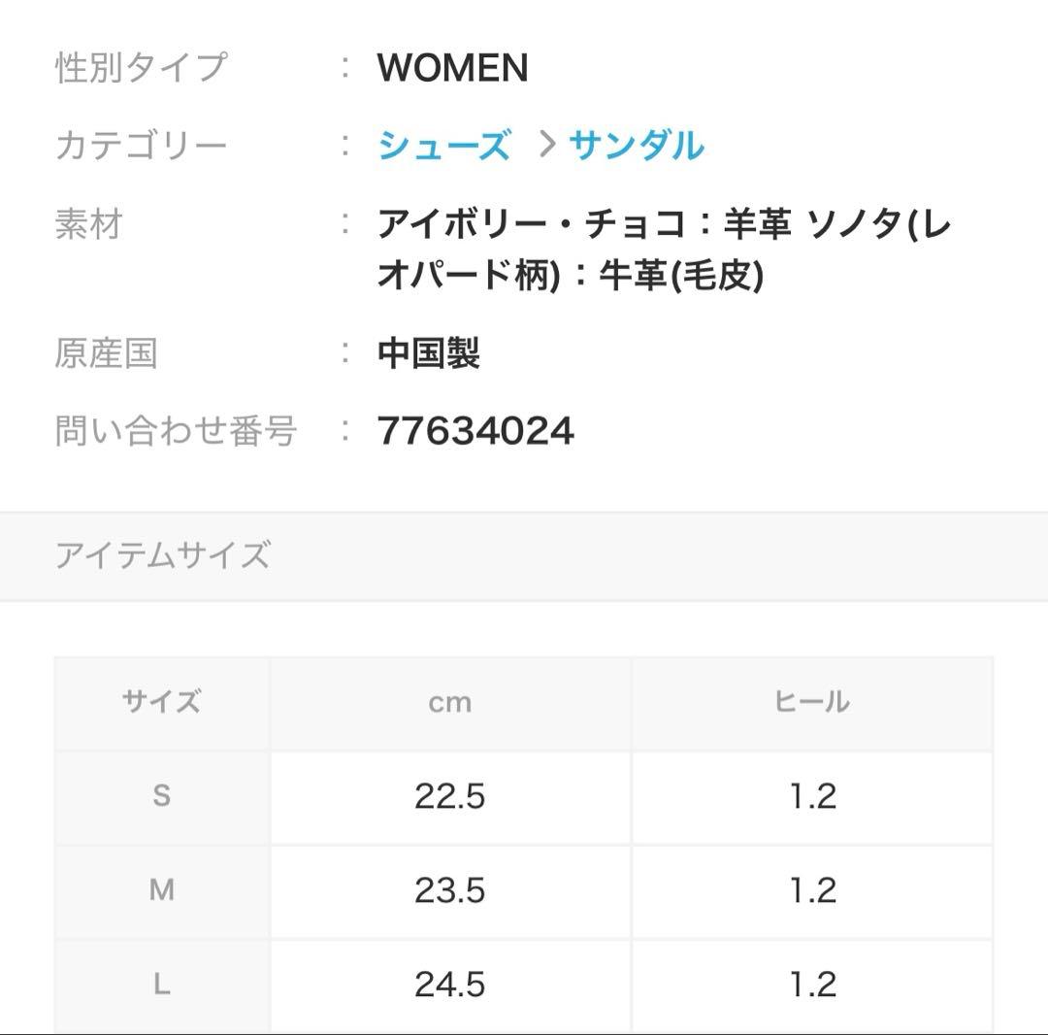Open the シューズ category link
Screen dimensions: 1048x1035
point(443,147)
